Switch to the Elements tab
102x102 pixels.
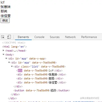pos(23,37)
